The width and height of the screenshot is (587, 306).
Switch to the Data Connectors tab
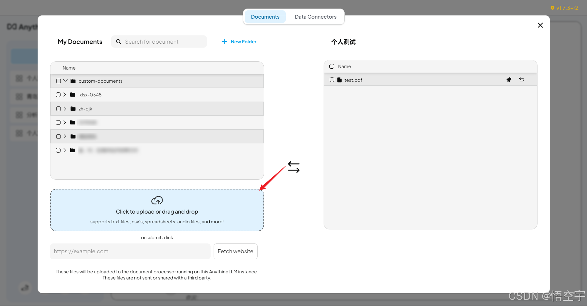315,17
